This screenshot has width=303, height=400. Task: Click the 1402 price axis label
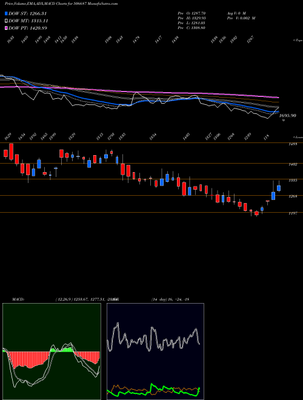coord(293,164)
